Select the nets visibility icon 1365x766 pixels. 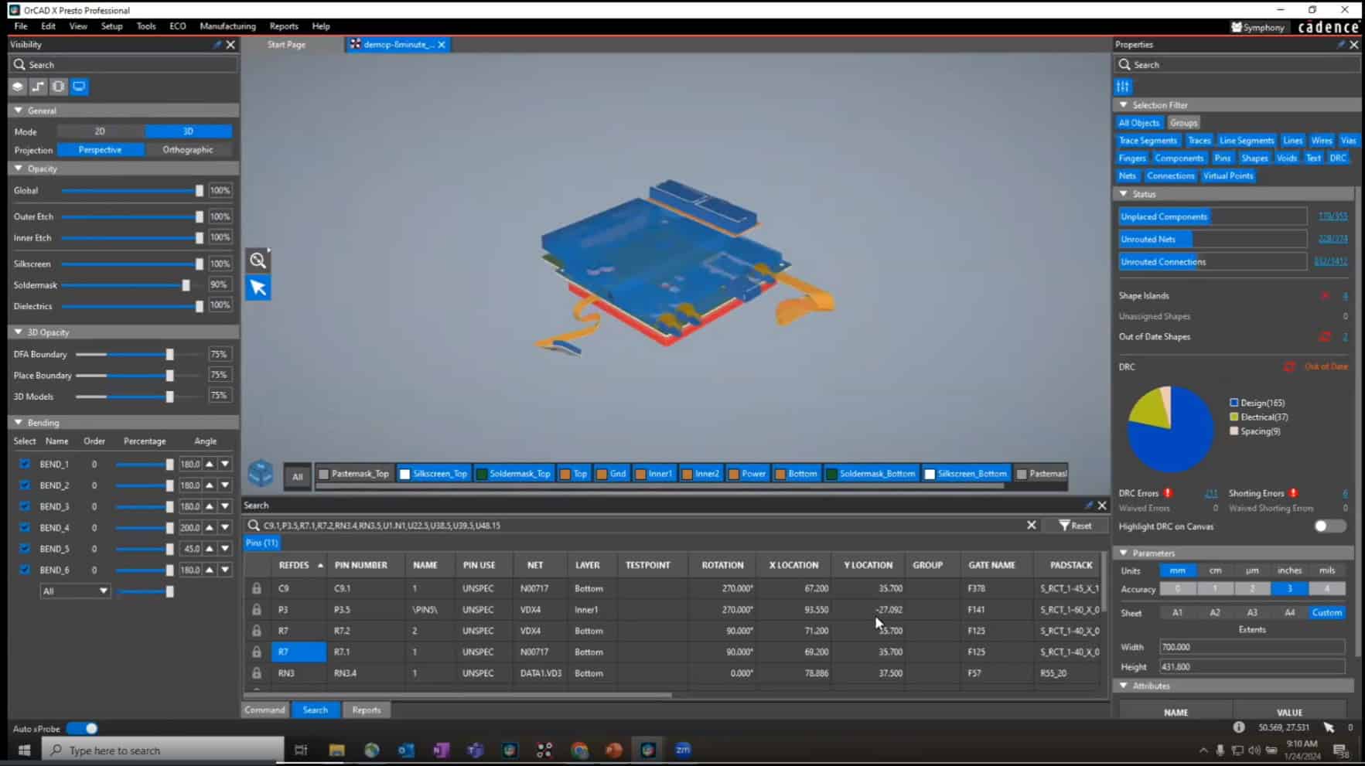(38, 87)
